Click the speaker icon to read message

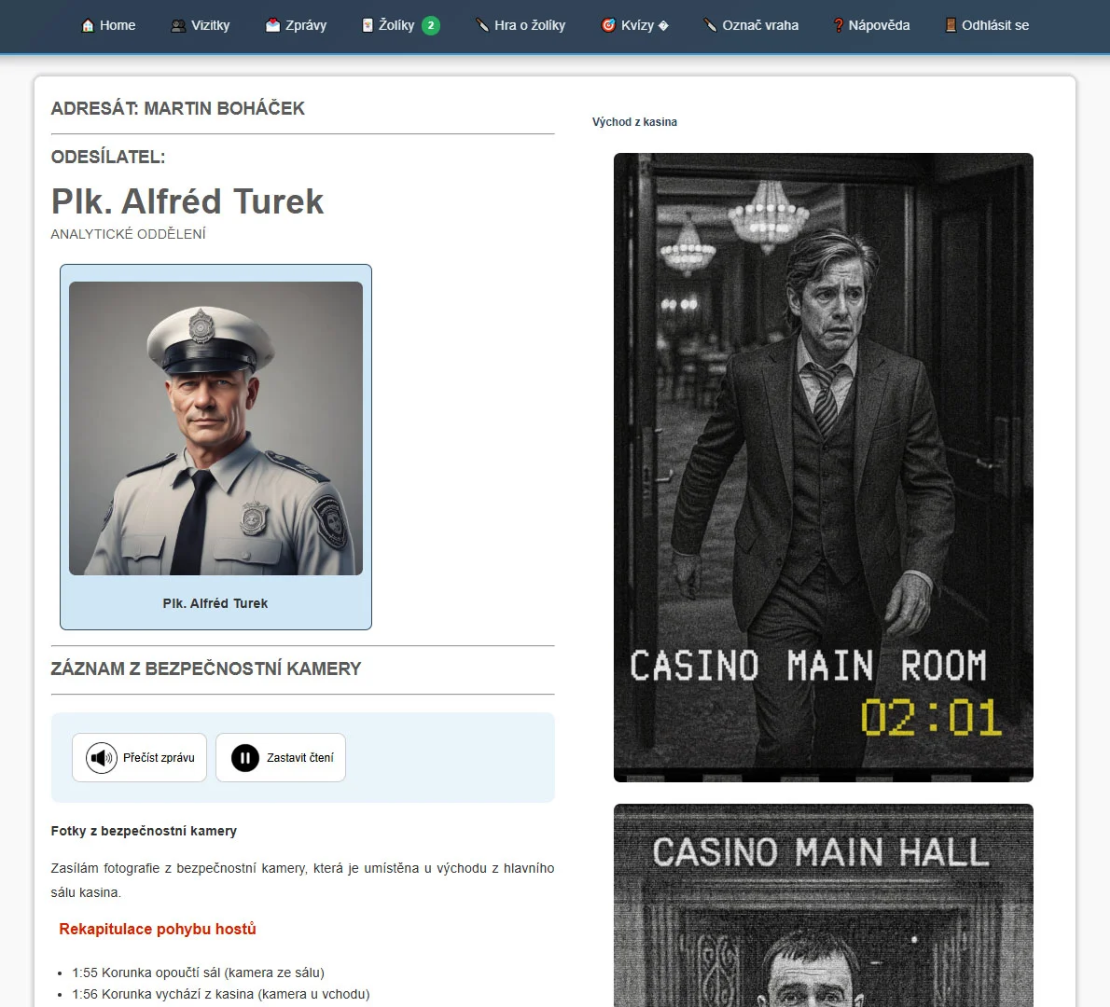pyautogui.click(x=101, y=758)
